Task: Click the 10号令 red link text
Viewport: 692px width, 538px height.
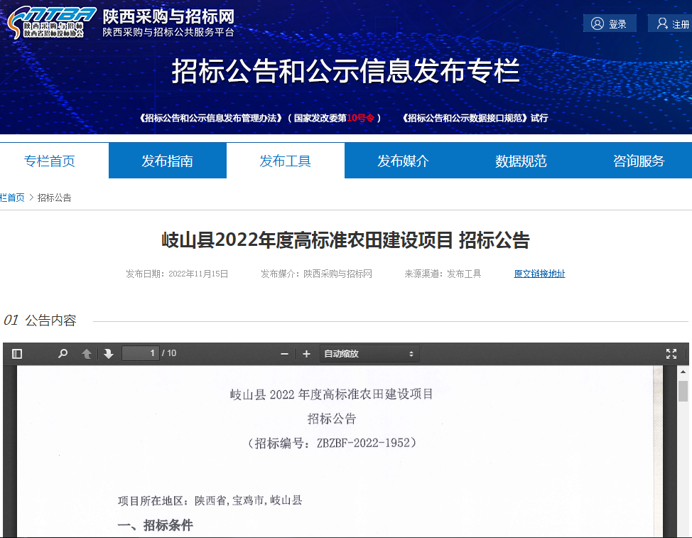Action: click(x=360, y=118)
